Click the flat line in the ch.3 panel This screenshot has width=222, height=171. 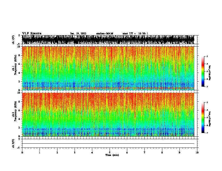[108, 144]
